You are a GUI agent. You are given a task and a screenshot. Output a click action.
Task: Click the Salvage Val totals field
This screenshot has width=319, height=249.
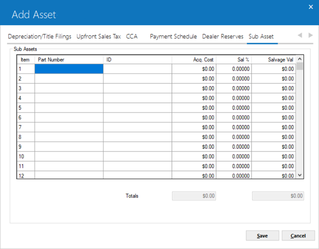[278, 196]
